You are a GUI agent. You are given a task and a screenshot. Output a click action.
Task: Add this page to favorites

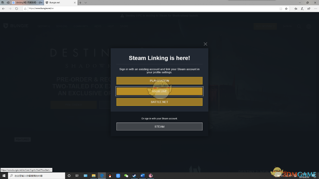(286, 9)
